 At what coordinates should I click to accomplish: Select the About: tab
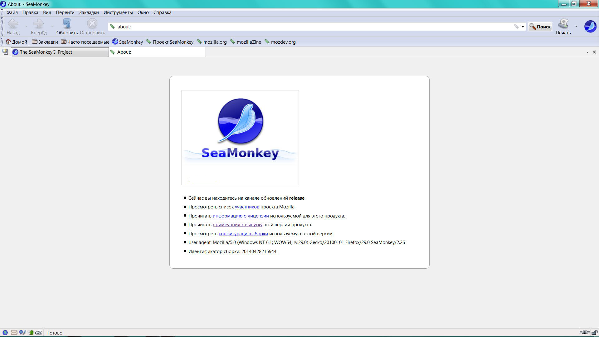pos(157,52)
